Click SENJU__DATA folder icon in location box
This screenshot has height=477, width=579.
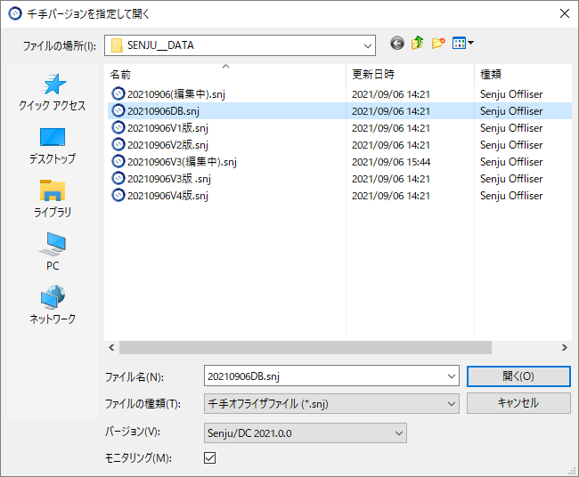(x=117, y=45)
